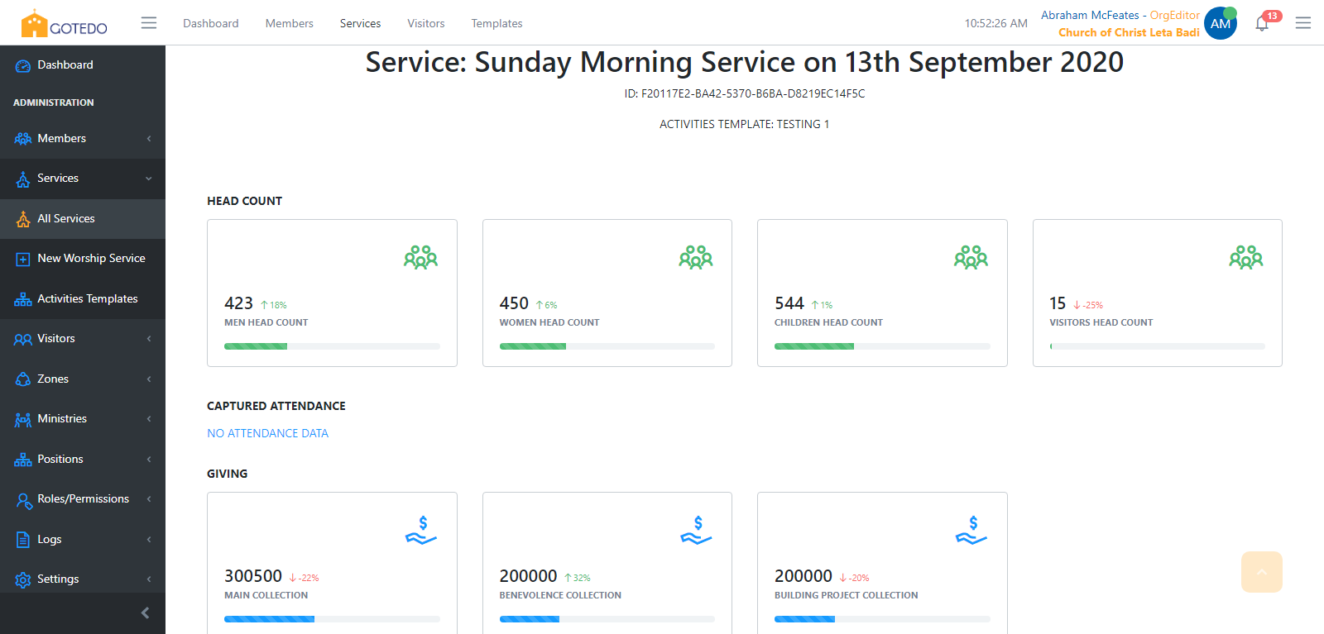
Task: Click the GOTEDO logo
Action: (65, 24)
